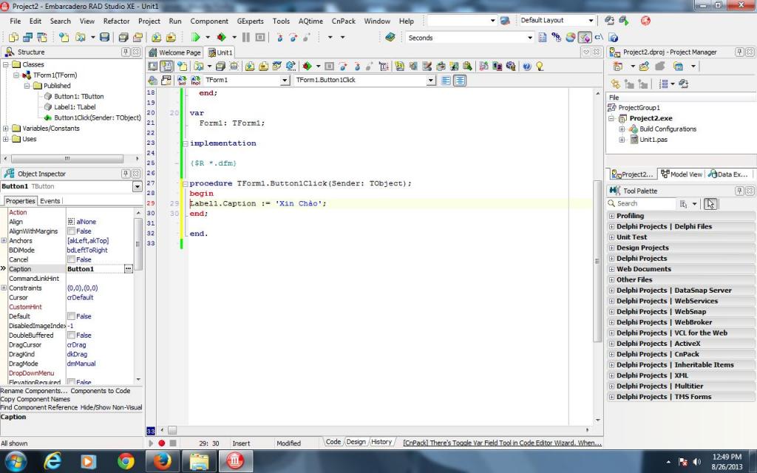Click the light bulb icon in editor toolbar

tap(540, 66)
